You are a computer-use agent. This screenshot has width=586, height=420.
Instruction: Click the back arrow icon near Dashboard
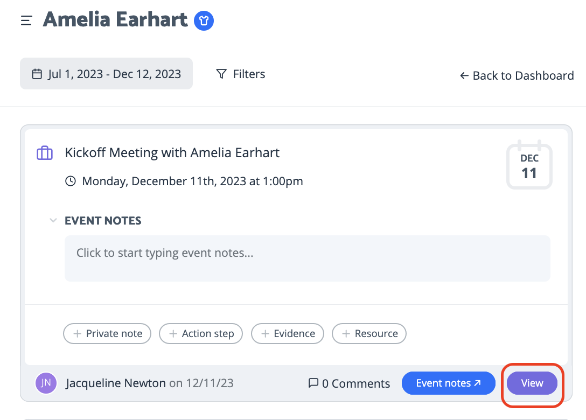click(464, 76)
